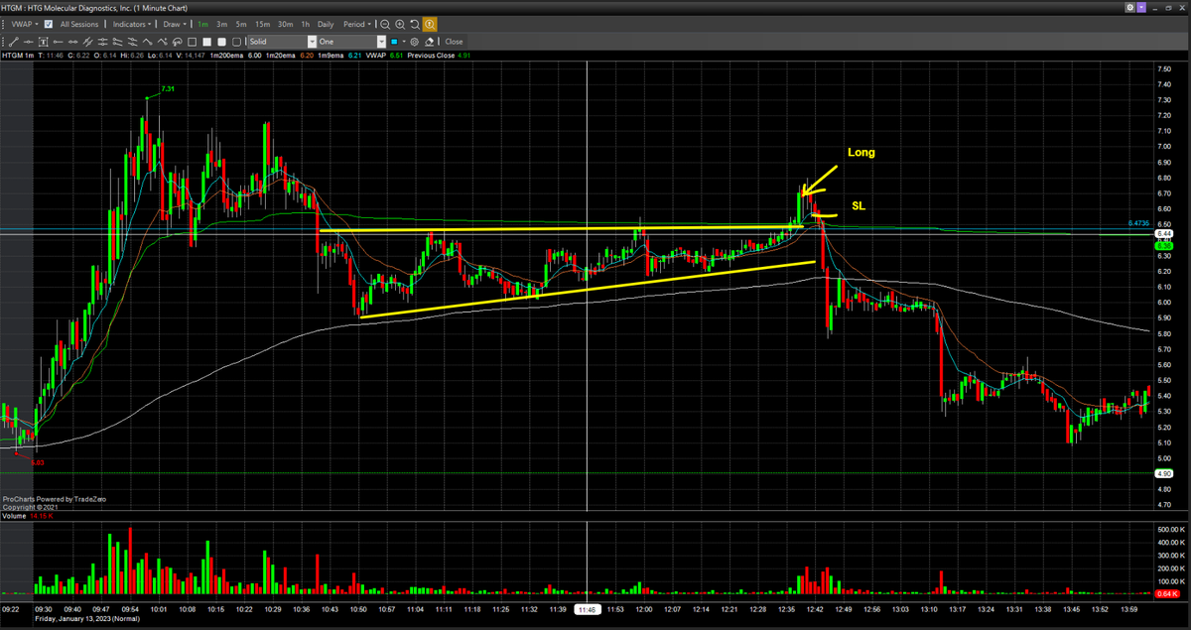Screen dimensions: 1191x630
Task: Click the 11:46 crosshair time label
Action: (x=588, y=609)
